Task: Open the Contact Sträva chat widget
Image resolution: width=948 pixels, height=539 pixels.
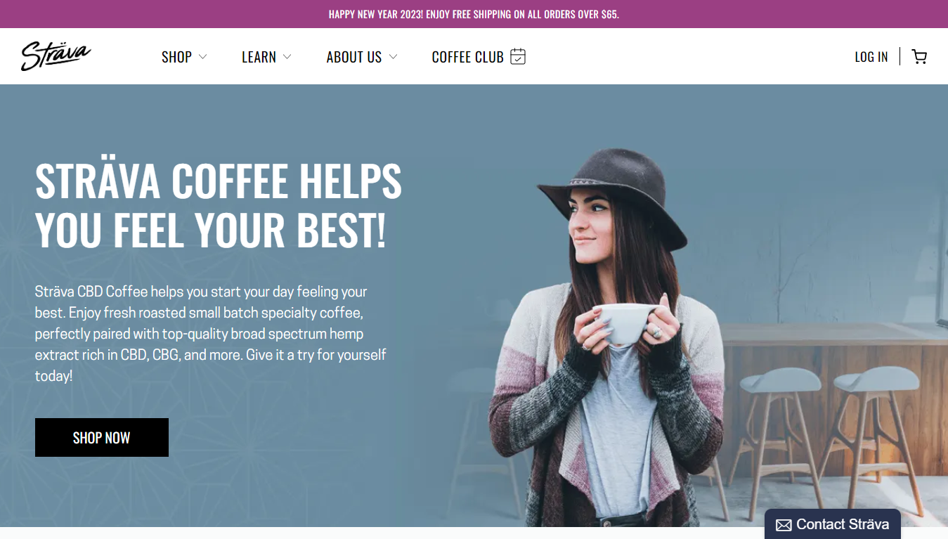Action: (833, 524)
